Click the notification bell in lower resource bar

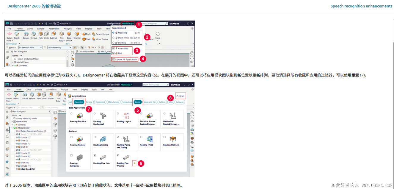point(7,136)
